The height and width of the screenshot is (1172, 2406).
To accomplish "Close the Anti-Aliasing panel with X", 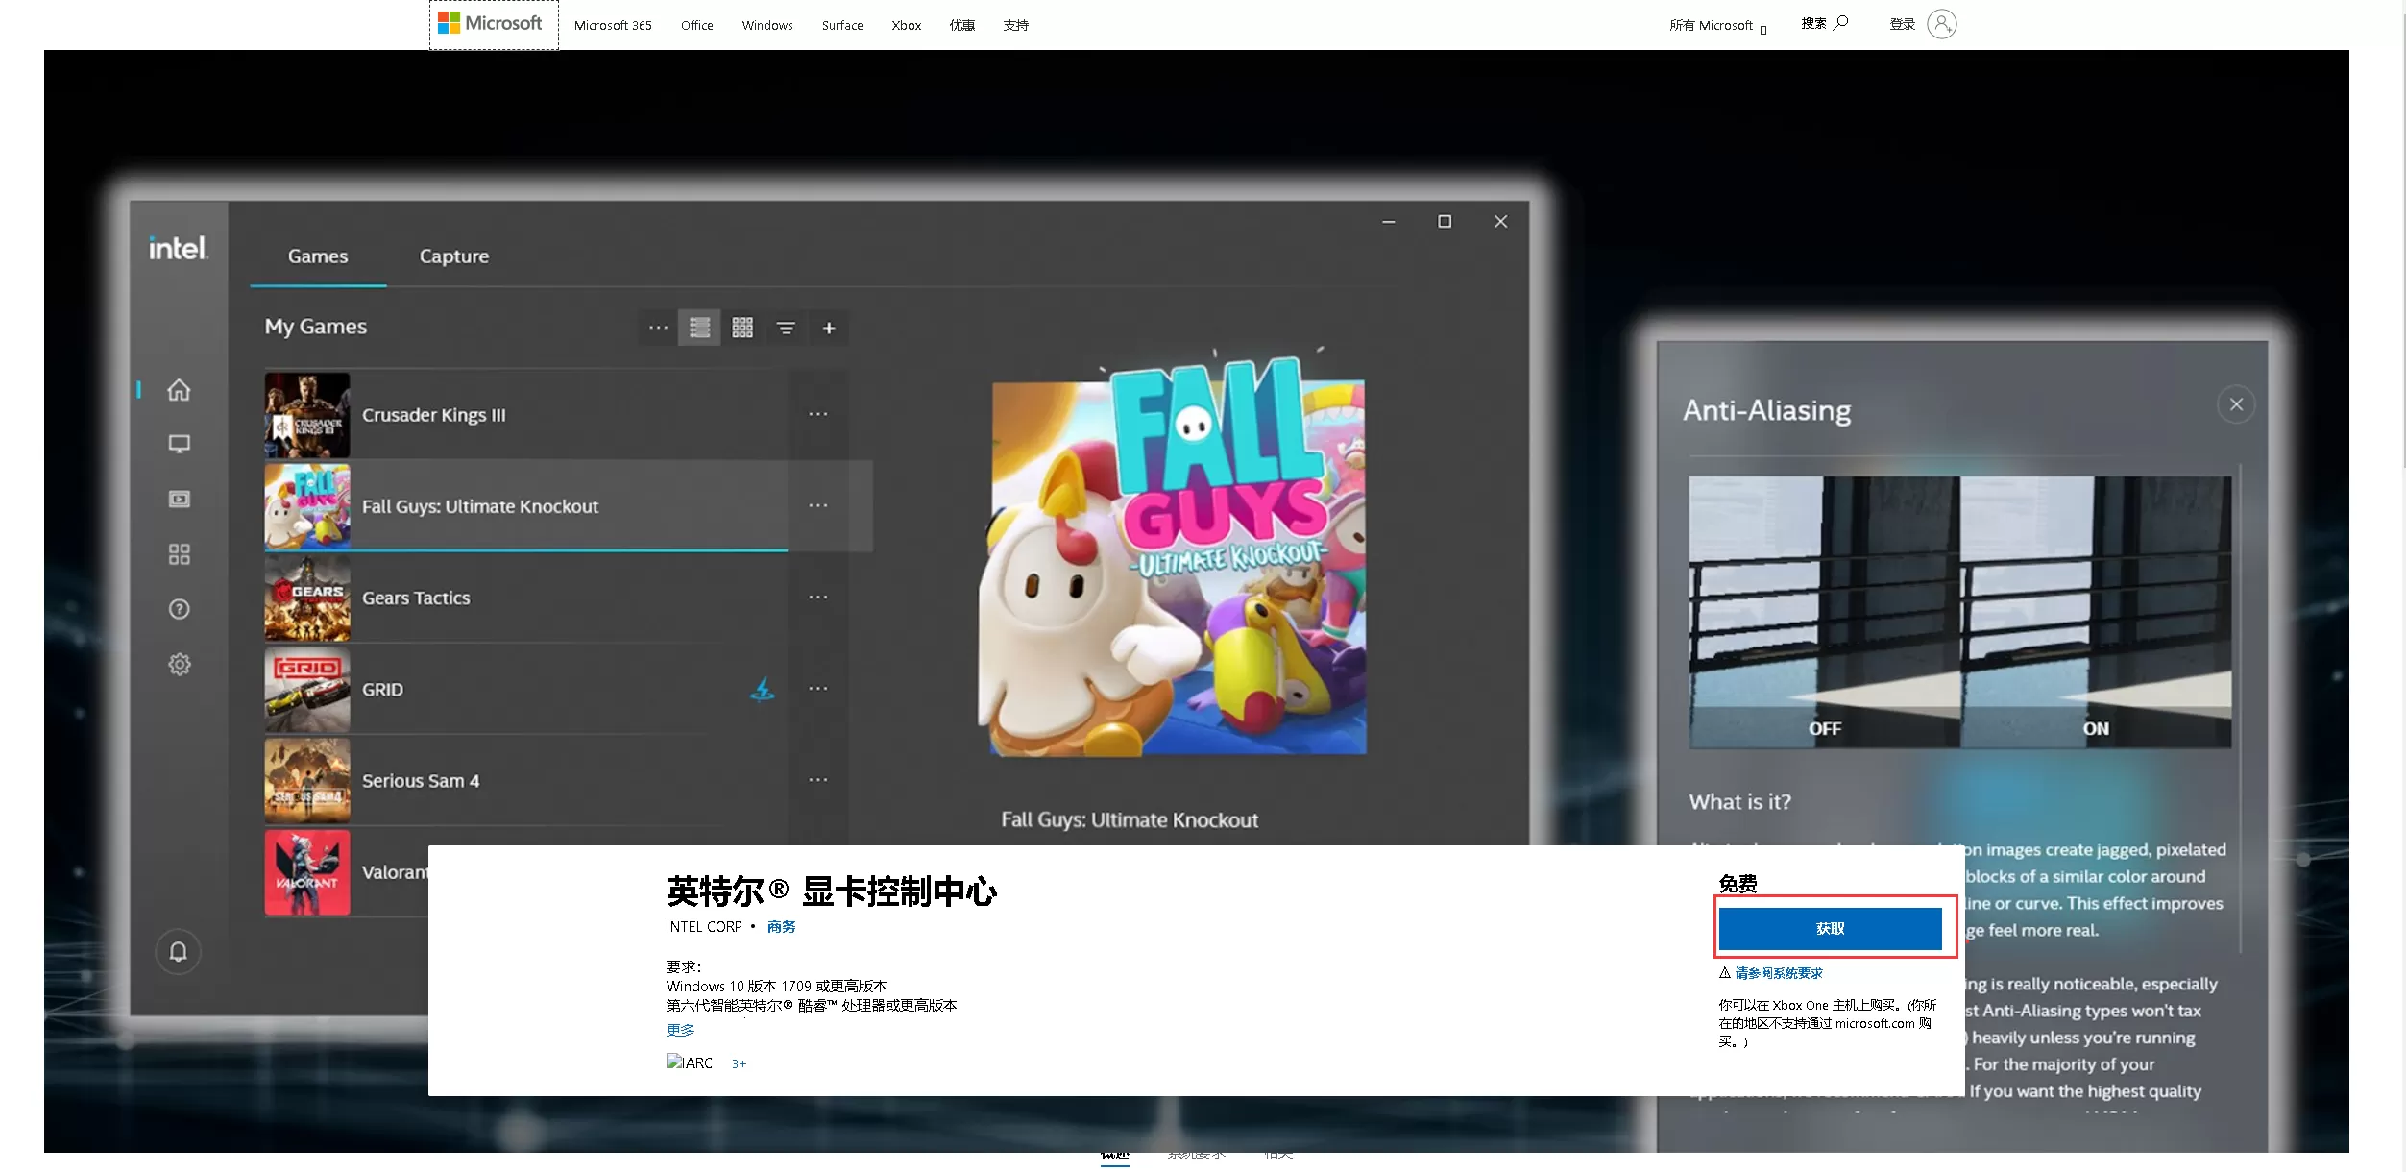I will coord(2236,404).
